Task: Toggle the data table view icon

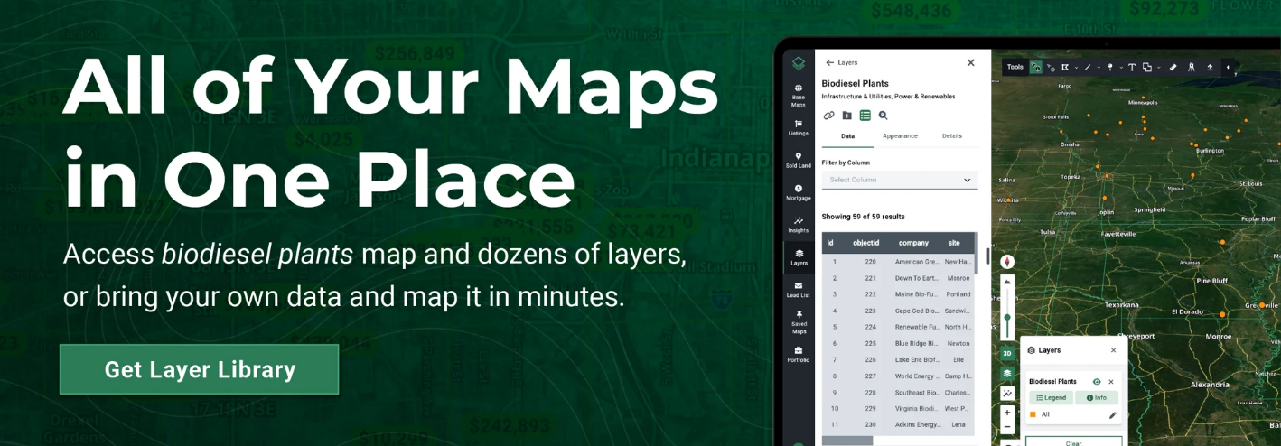Action: coord(865,116)
